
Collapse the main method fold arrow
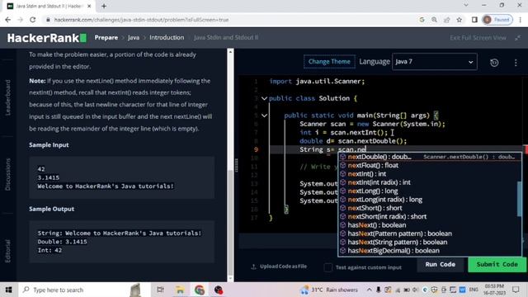pyautogui.click(x=264, y=115)
